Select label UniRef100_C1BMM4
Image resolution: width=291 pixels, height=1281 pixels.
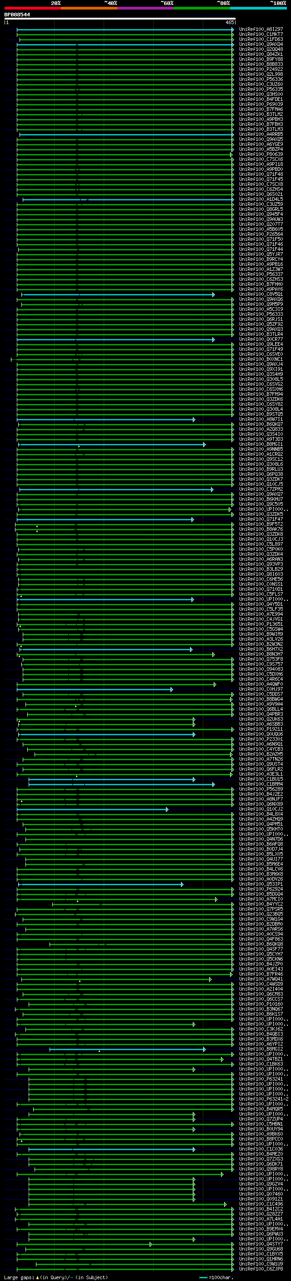coord(261,784)
